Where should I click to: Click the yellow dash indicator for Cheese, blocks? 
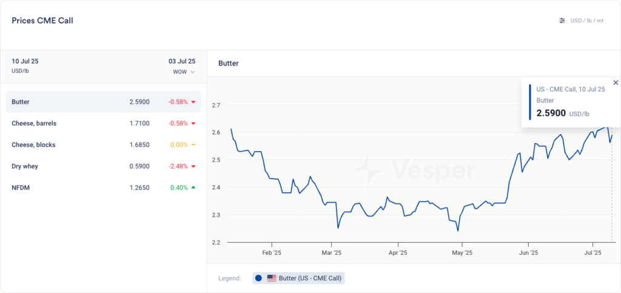pos(193,145)
